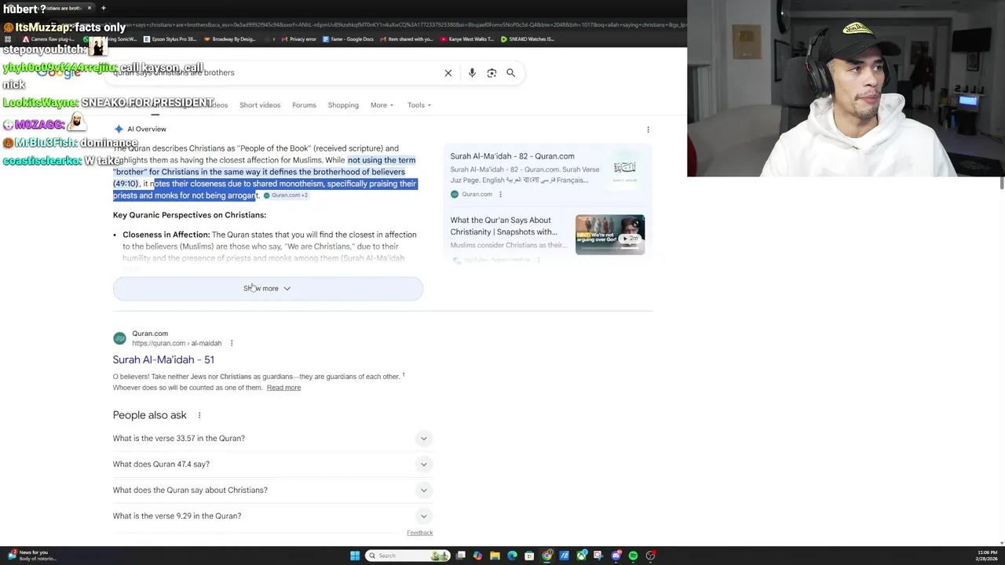
Task: Expand 'What is the verse 33.57 in the Quran?'
Action: (x=272, y=439)
